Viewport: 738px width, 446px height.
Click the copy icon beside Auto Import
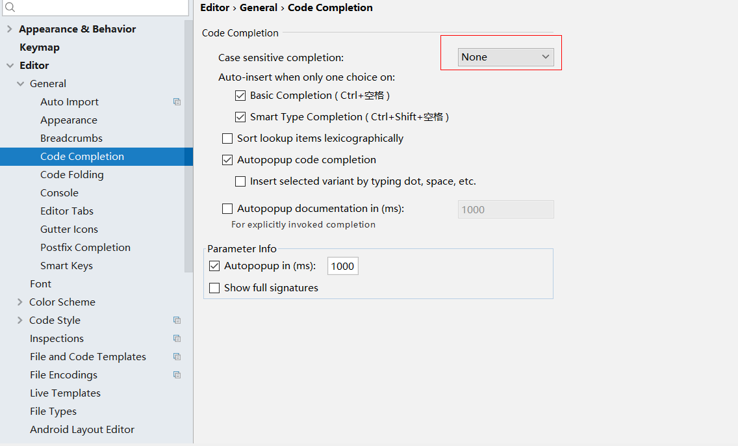177,102
